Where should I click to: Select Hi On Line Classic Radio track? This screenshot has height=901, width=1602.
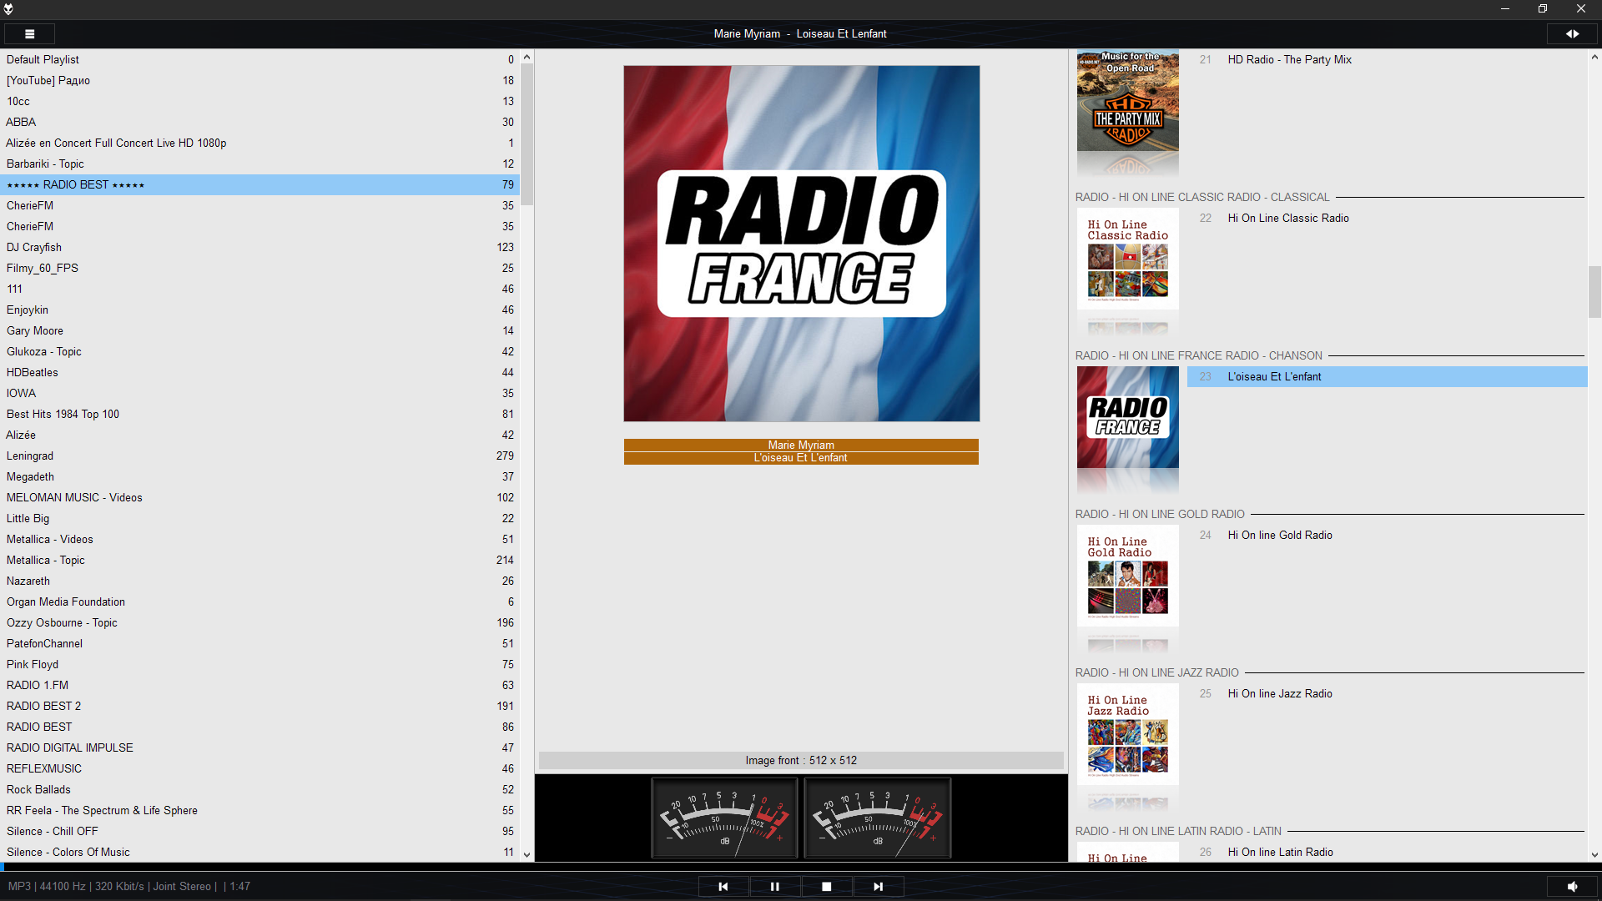click(1287, 218)
